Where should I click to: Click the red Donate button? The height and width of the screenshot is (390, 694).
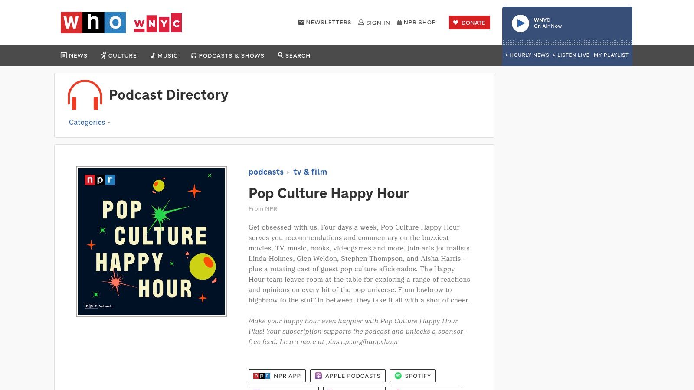tap(469, 23)
